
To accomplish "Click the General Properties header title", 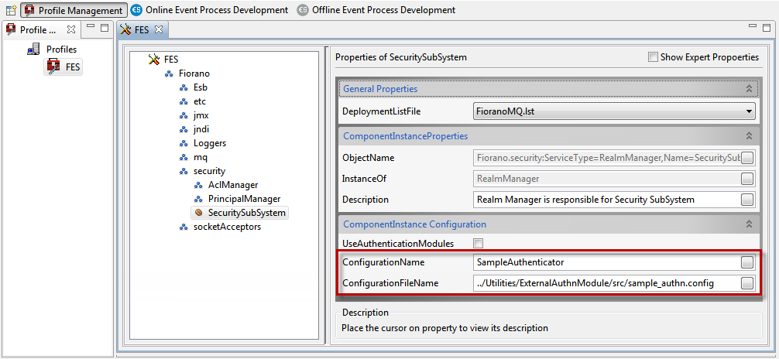I will point(380,89).
